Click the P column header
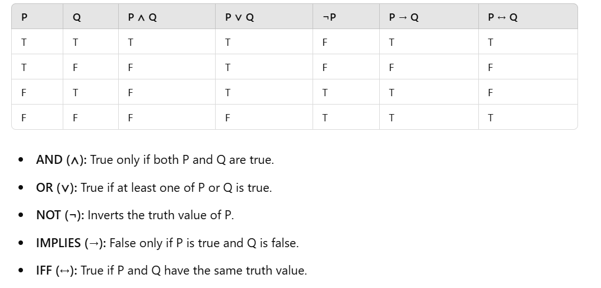 point(24,17)
